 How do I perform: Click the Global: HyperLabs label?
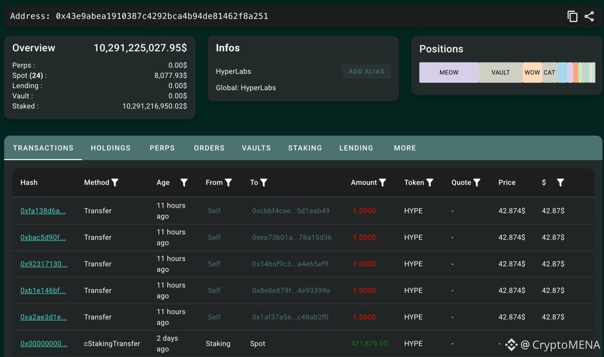[x=246, y=88]
